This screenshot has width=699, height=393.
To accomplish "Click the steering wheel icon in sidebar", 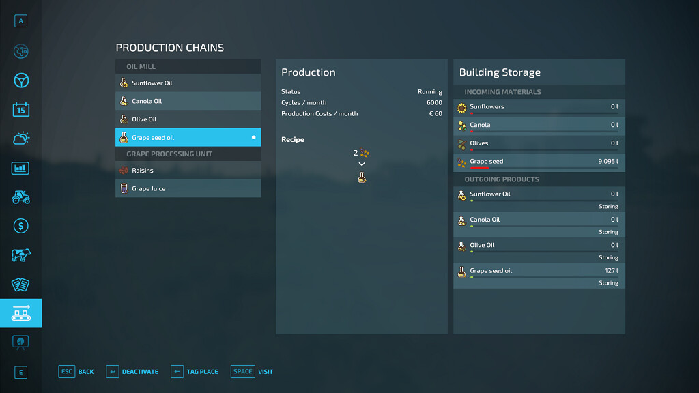I will [x=20, y=81].
